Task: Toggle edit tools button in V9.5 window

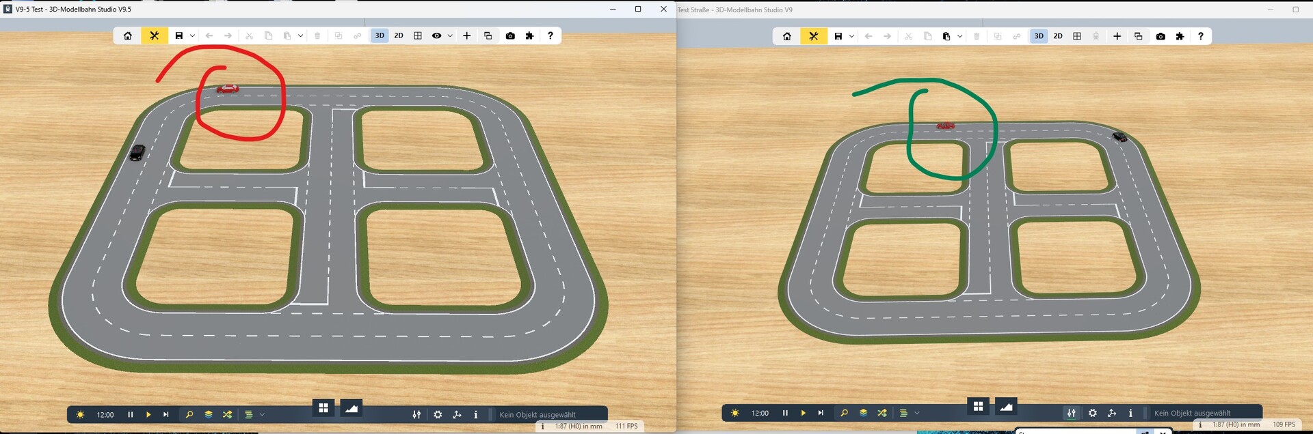Action: click(x=155, y=35)
